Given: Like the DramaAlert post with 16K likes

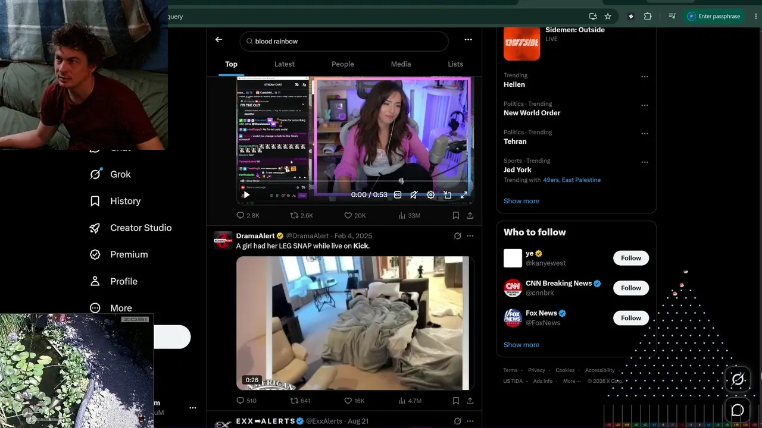Looking at the screenshot, I should tap(354, 401).
